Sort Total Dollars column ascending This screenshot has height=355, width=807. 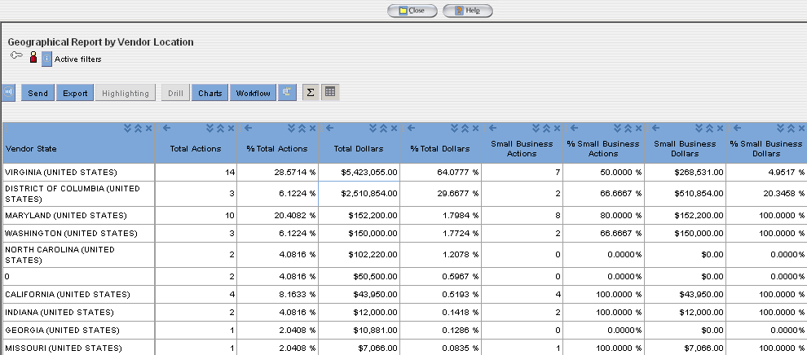coord(383,129)
